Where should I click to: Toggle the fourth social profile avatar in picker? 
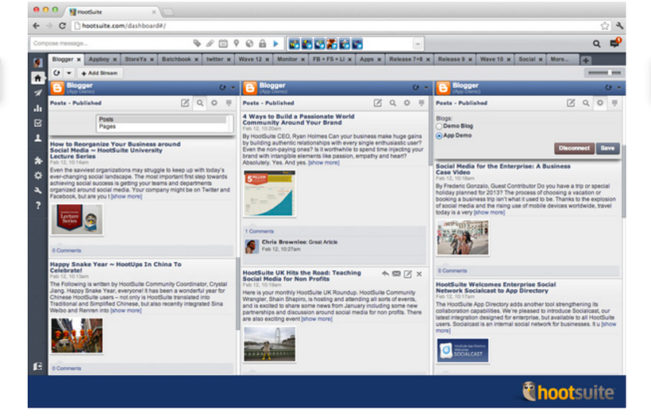(332, 44)
